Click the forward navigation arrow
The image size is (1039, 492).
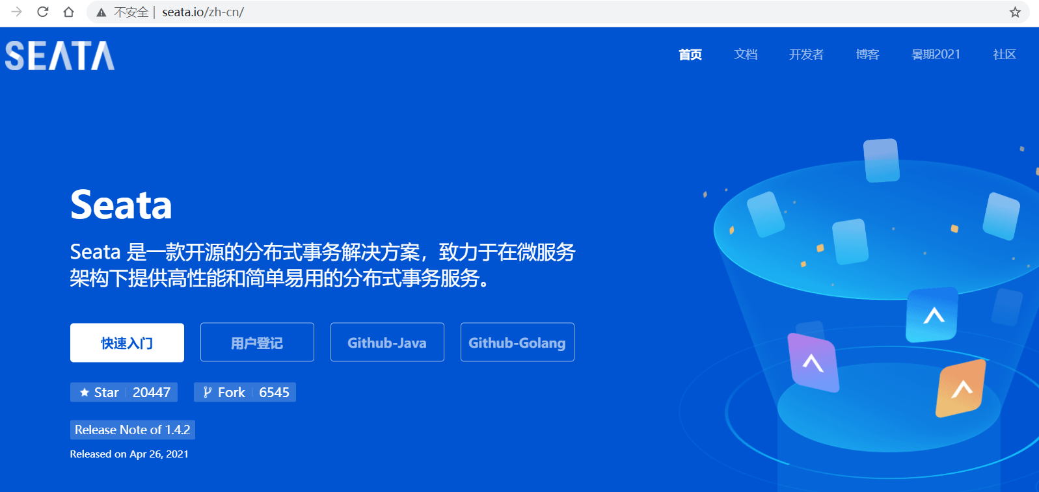click(x=17, y=12)
